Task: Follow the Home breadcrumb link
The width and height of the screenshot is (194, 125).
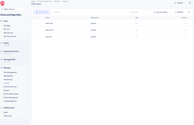Action: point(33,1)
